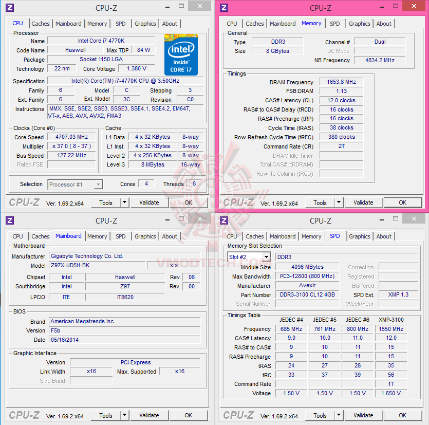
Task: Click the Multiplier x 37.0 value
Action: point(72,146)
